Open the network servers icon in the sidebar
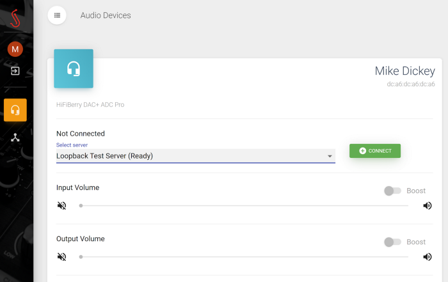The height and width of the screenshot is (282, 448). [15, 137]
